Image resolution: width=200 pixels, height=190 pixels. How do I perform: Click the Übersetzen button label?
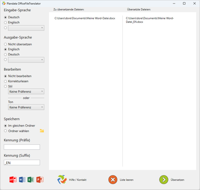[177, 180]
